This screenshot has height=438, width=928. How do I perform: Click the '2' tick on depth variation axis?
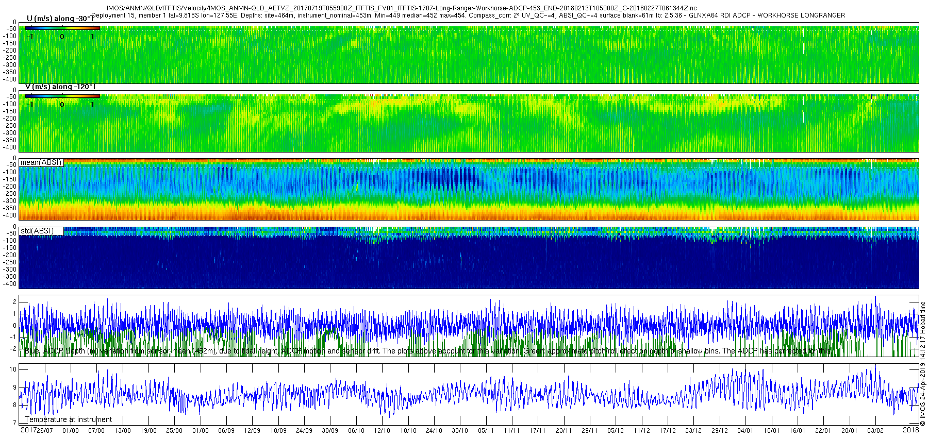(15, 302)
